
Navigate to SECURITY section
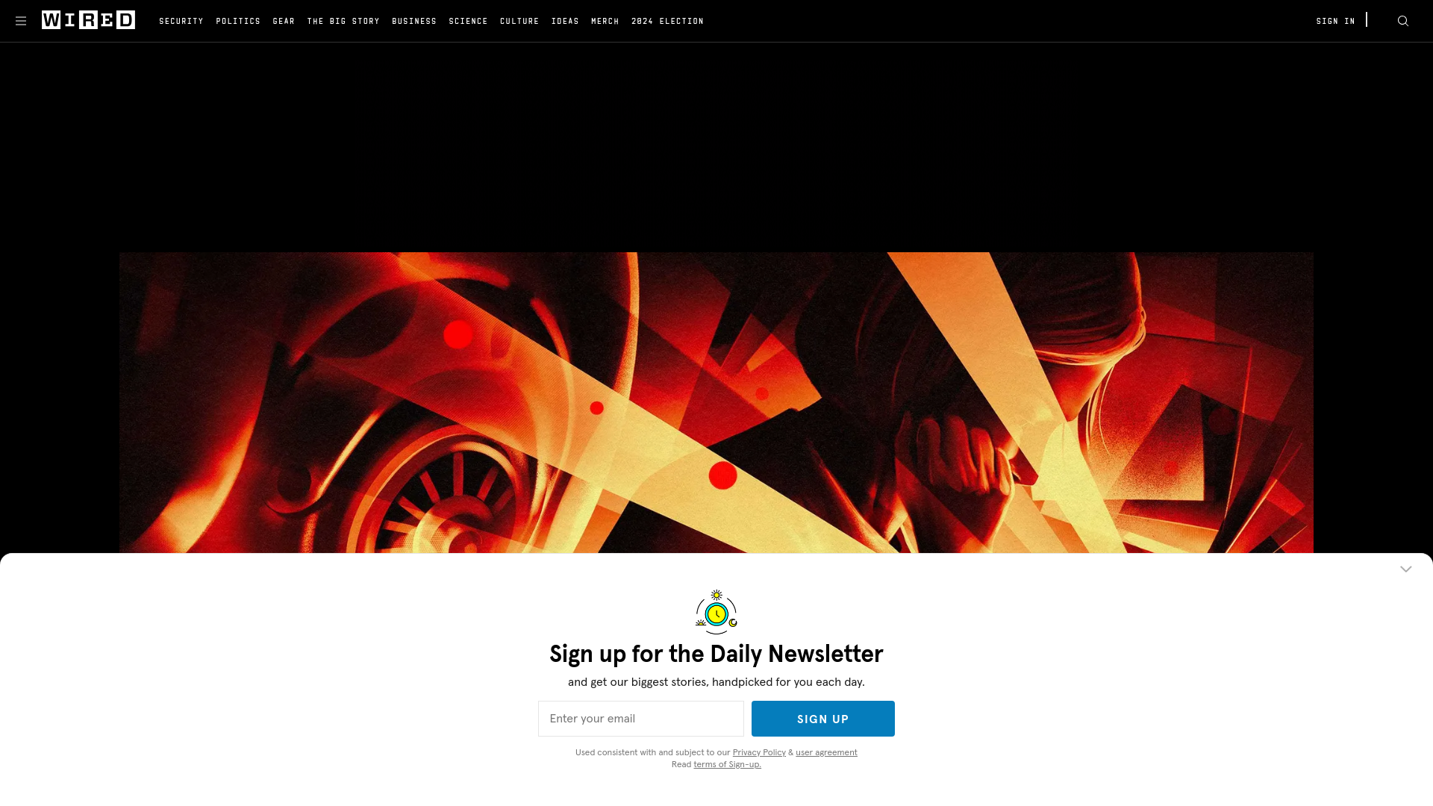coord(181,21)
